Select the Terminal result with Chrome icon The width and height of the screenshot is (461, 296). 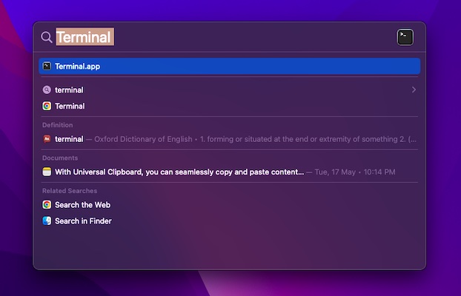tap(229, 106)
